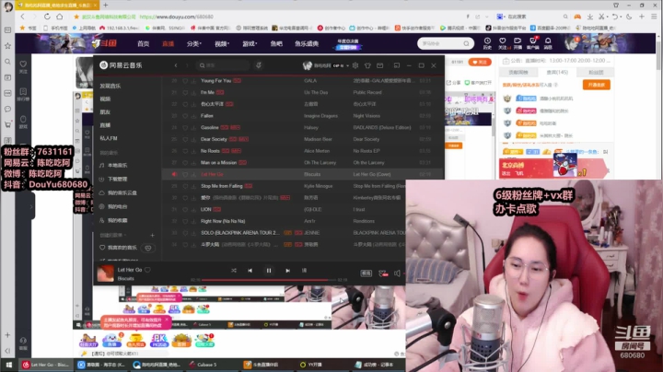Download the song Gasoline

193,128
